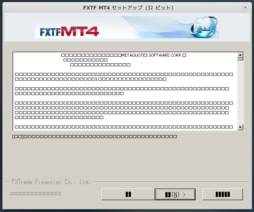Click the license scrollbar up arrow
This screenshot has width=254, height=212.
click(x=240, y=55)
